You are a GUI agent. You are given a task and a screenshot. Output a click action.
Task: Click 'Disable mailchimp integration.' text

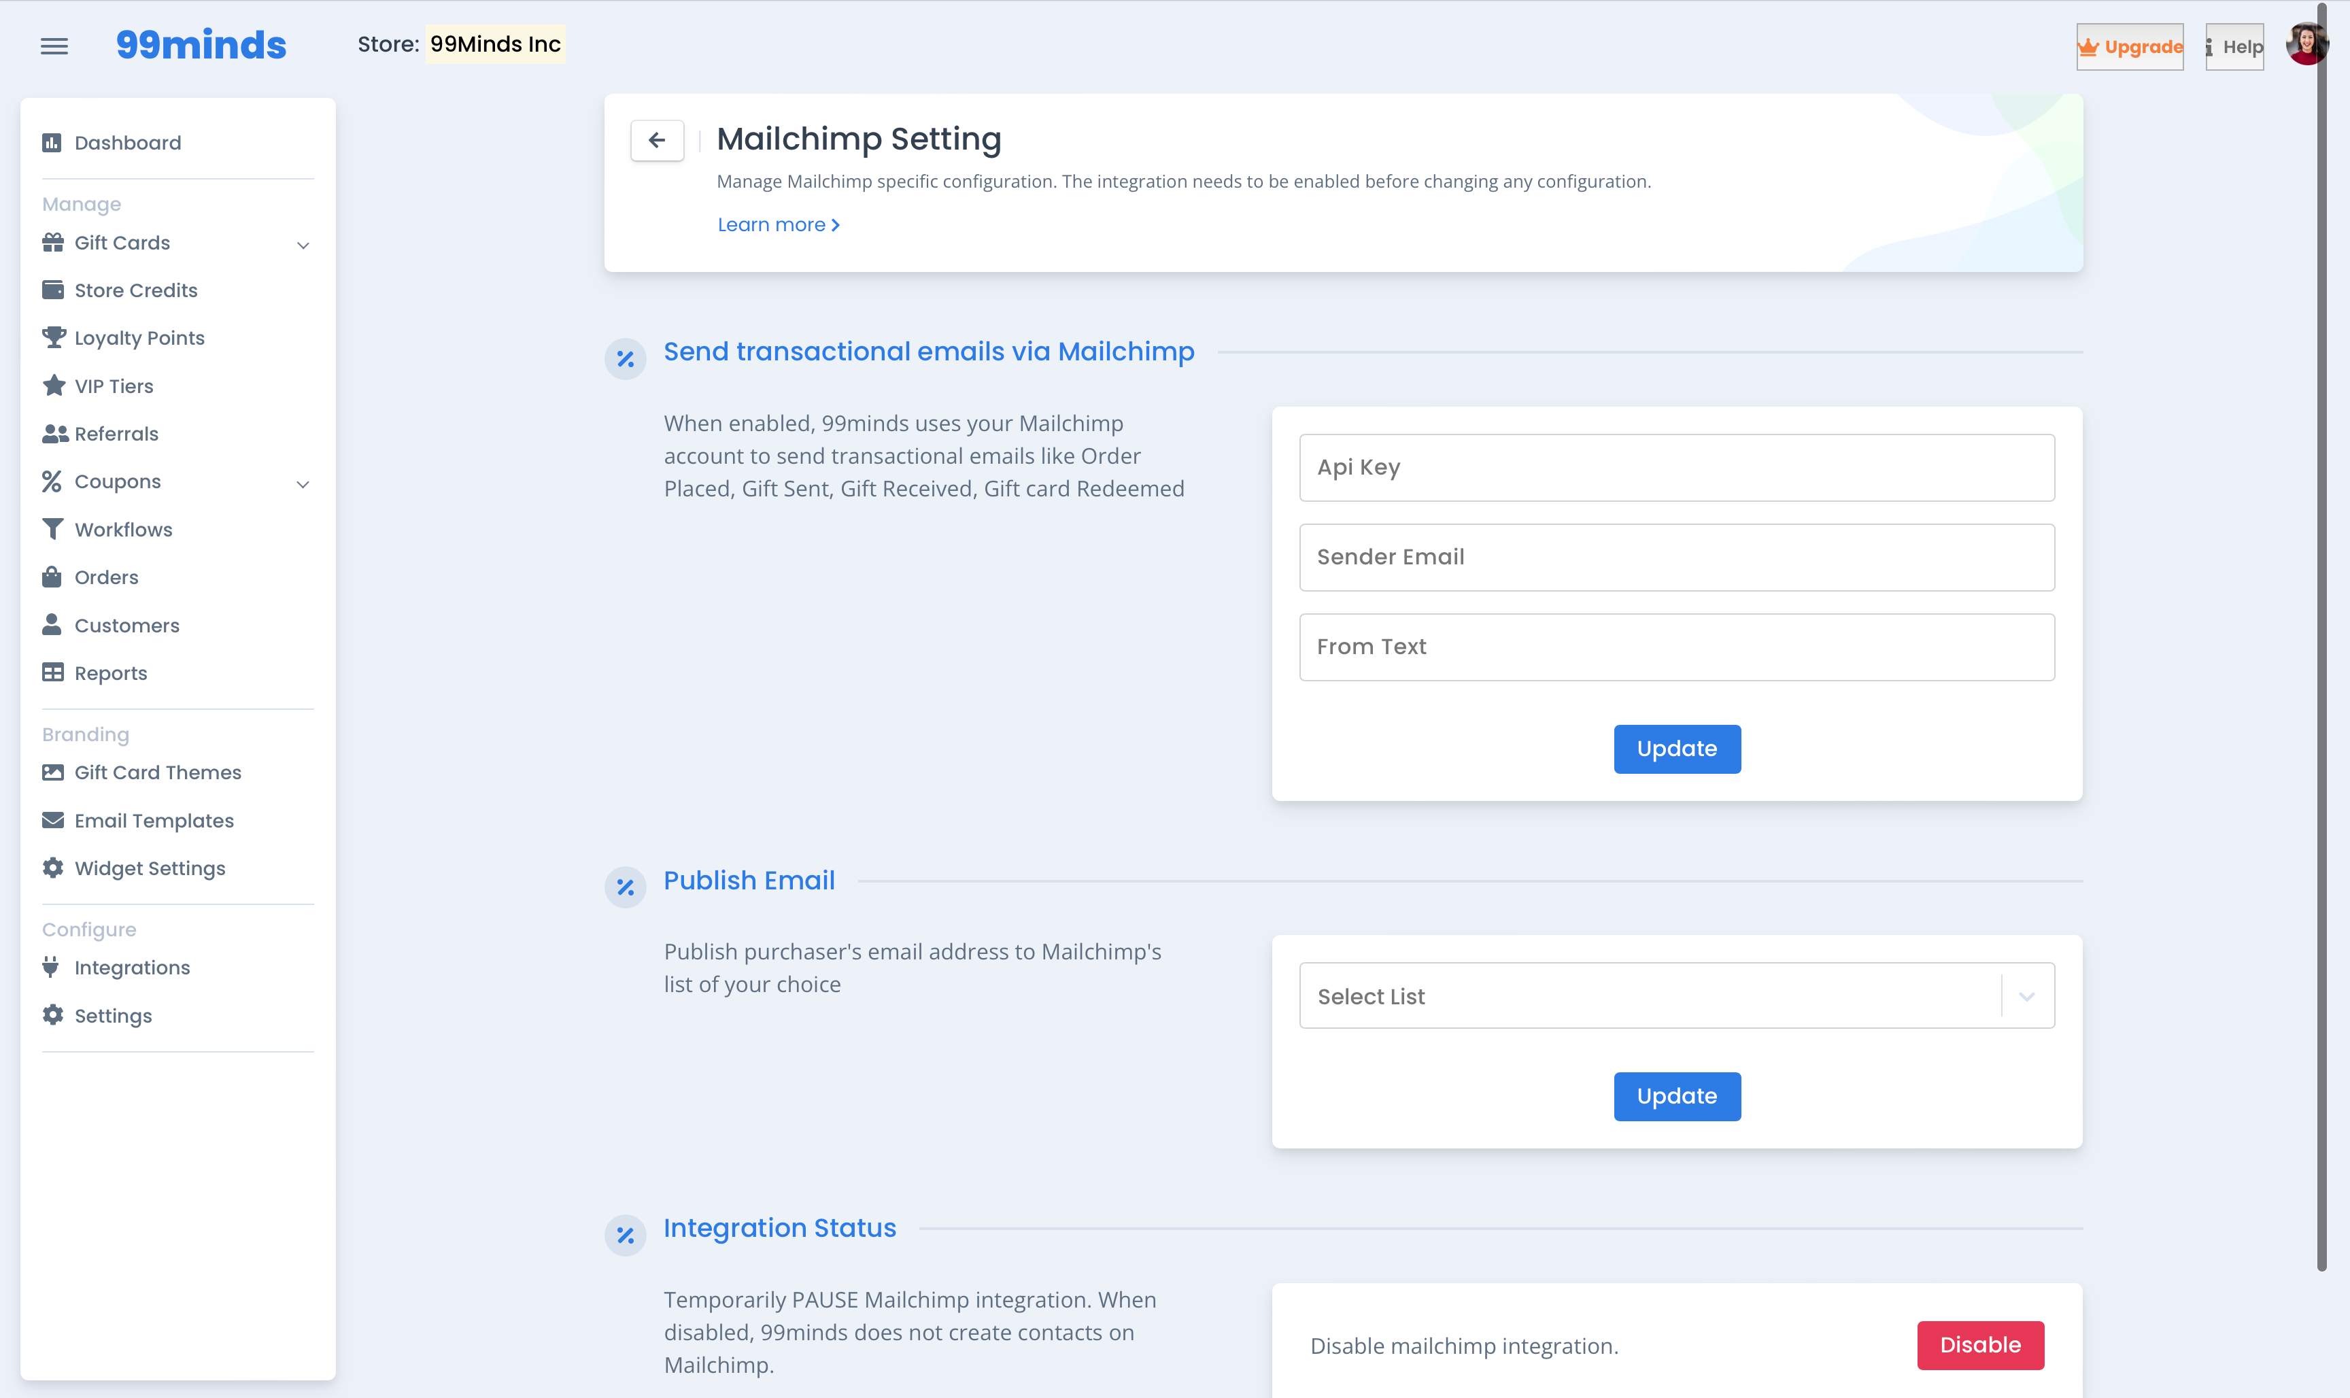coord(1464,1346)
